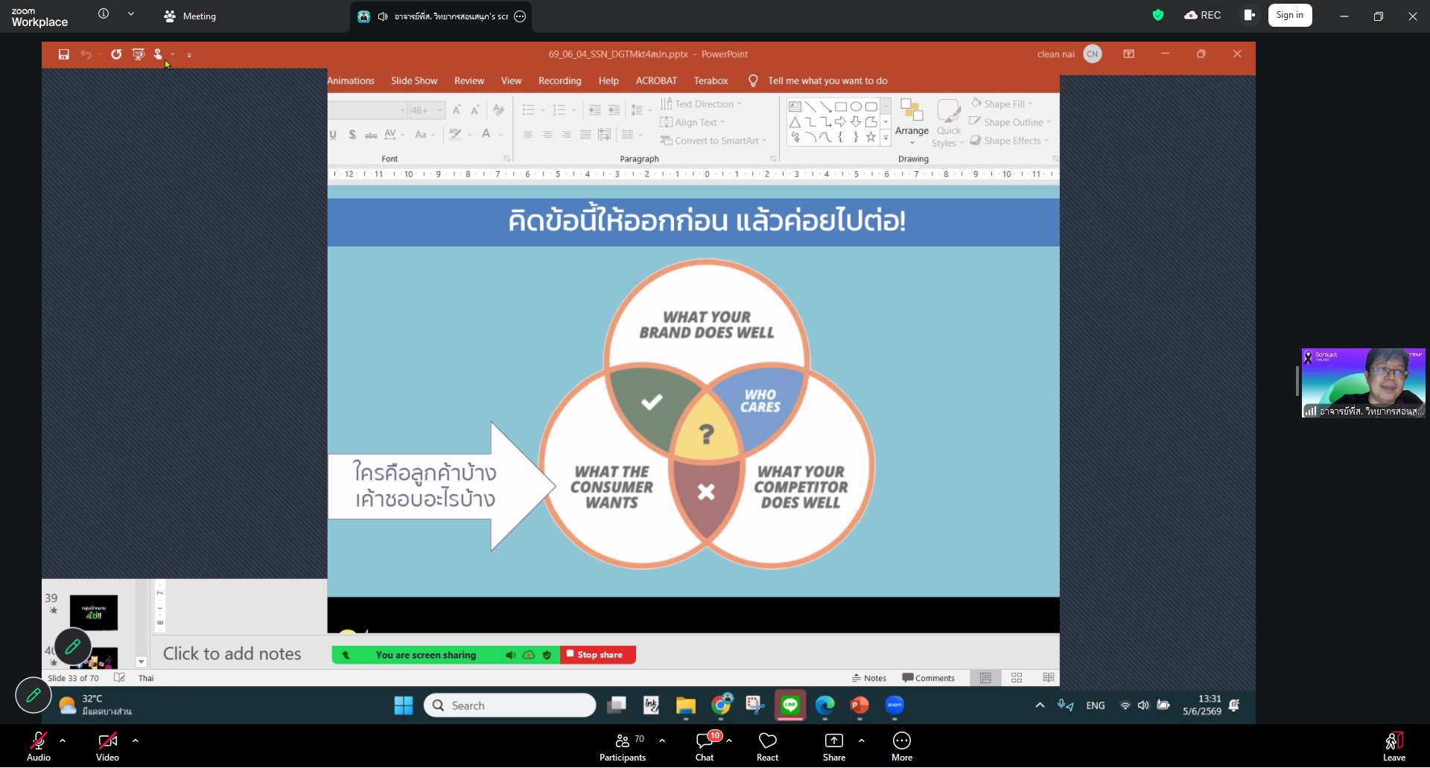Toggle Center paragraph alignment
The width and height of the screenshot is (1430, 768).
(x=547, y=135)
